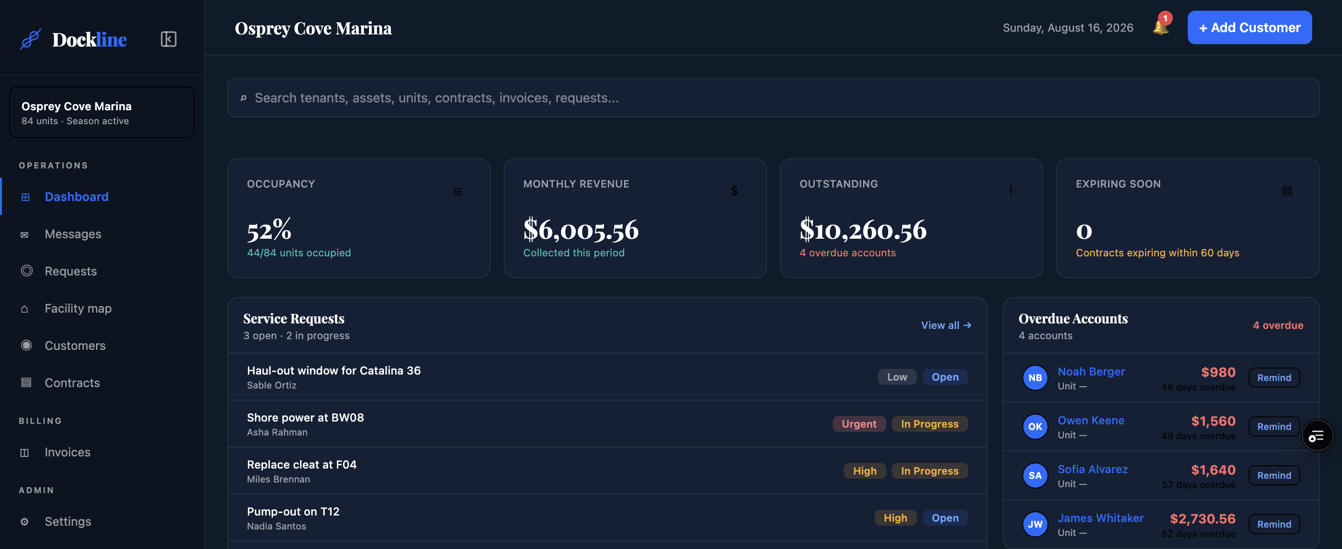Open the Expiring Soon stat card
This screenshot has height=549, width=1342.
pos(1187,218)
